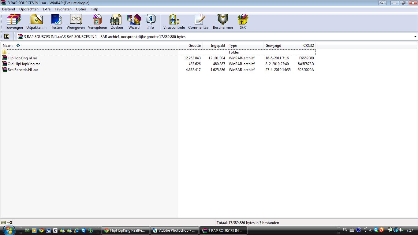Go up one level with the arrow icon

coord(7,36)
